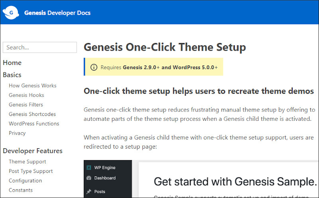Click 'Requires Genesis 2.9.0+ and WordPress 5.0.0+' notice text

pyautogui.click(x=159, y=67)
